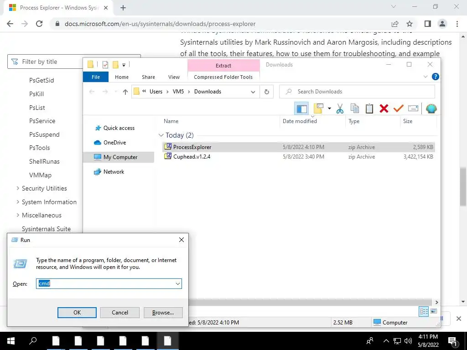Click Cancel in the Run dialog
The width and height of the screenshot is (467, 350).
(120, 313)
